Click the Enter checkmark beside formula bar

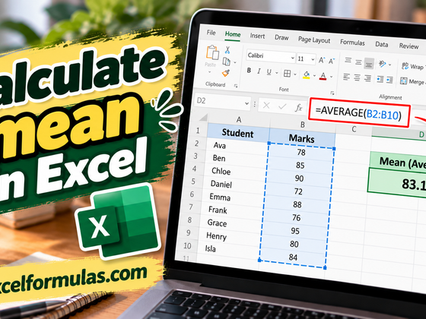tap(282, 106)
